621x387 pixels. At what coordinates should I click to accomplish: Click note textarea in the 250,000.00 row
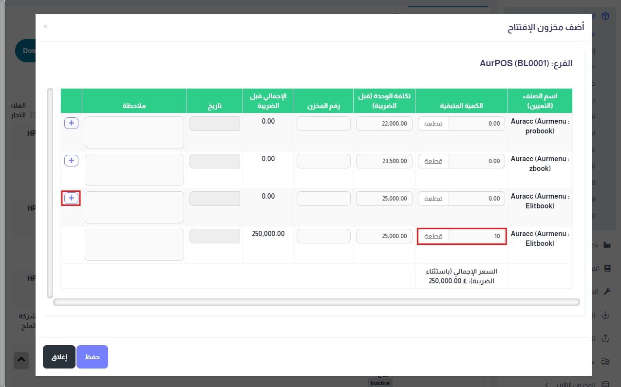pos(134,244)
